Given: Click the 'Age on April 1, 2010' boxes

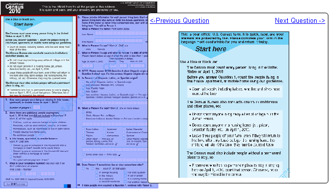Looking at the screenshot, I should pyautogui.click(x=88, y=66).
